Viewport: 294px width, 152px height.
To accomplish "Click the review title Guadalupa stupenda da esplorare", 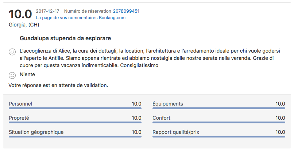I will tap(65, 38).
